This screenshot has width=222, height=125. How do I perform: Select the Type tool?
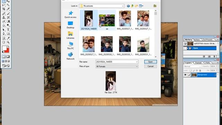pyautogui.click(x=8, y=30)
